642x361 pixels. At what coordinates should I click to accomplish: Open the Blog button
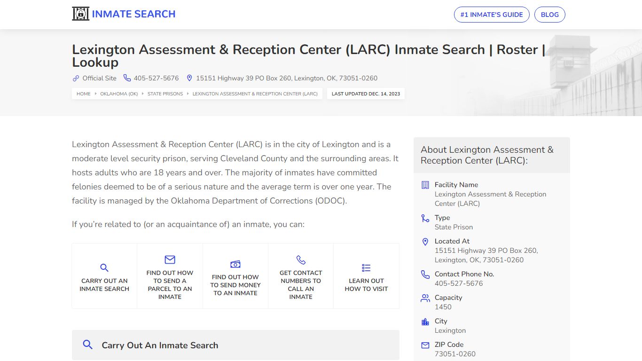pos(550,15)
